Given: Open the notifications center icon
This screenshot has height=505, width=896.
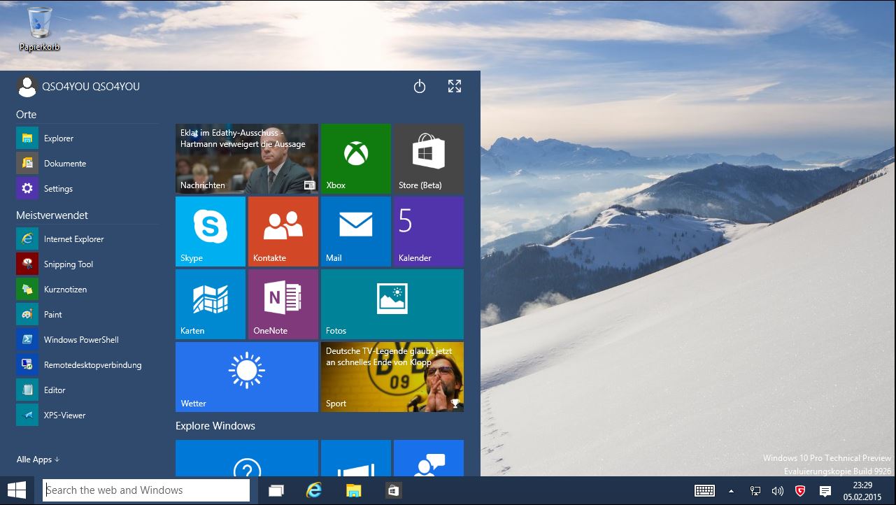Looking at the screenshot, I should (825, 491).
